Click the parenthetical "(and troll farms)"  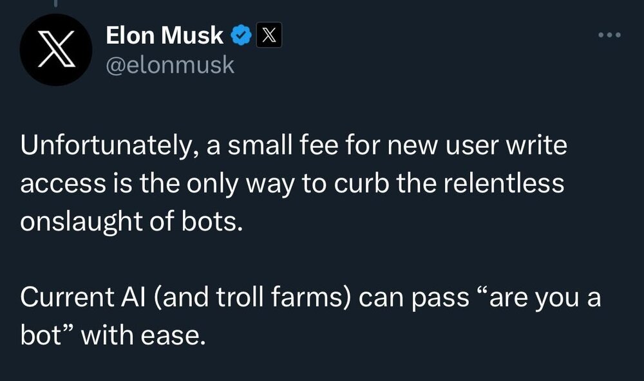click(x=249, y=297)
